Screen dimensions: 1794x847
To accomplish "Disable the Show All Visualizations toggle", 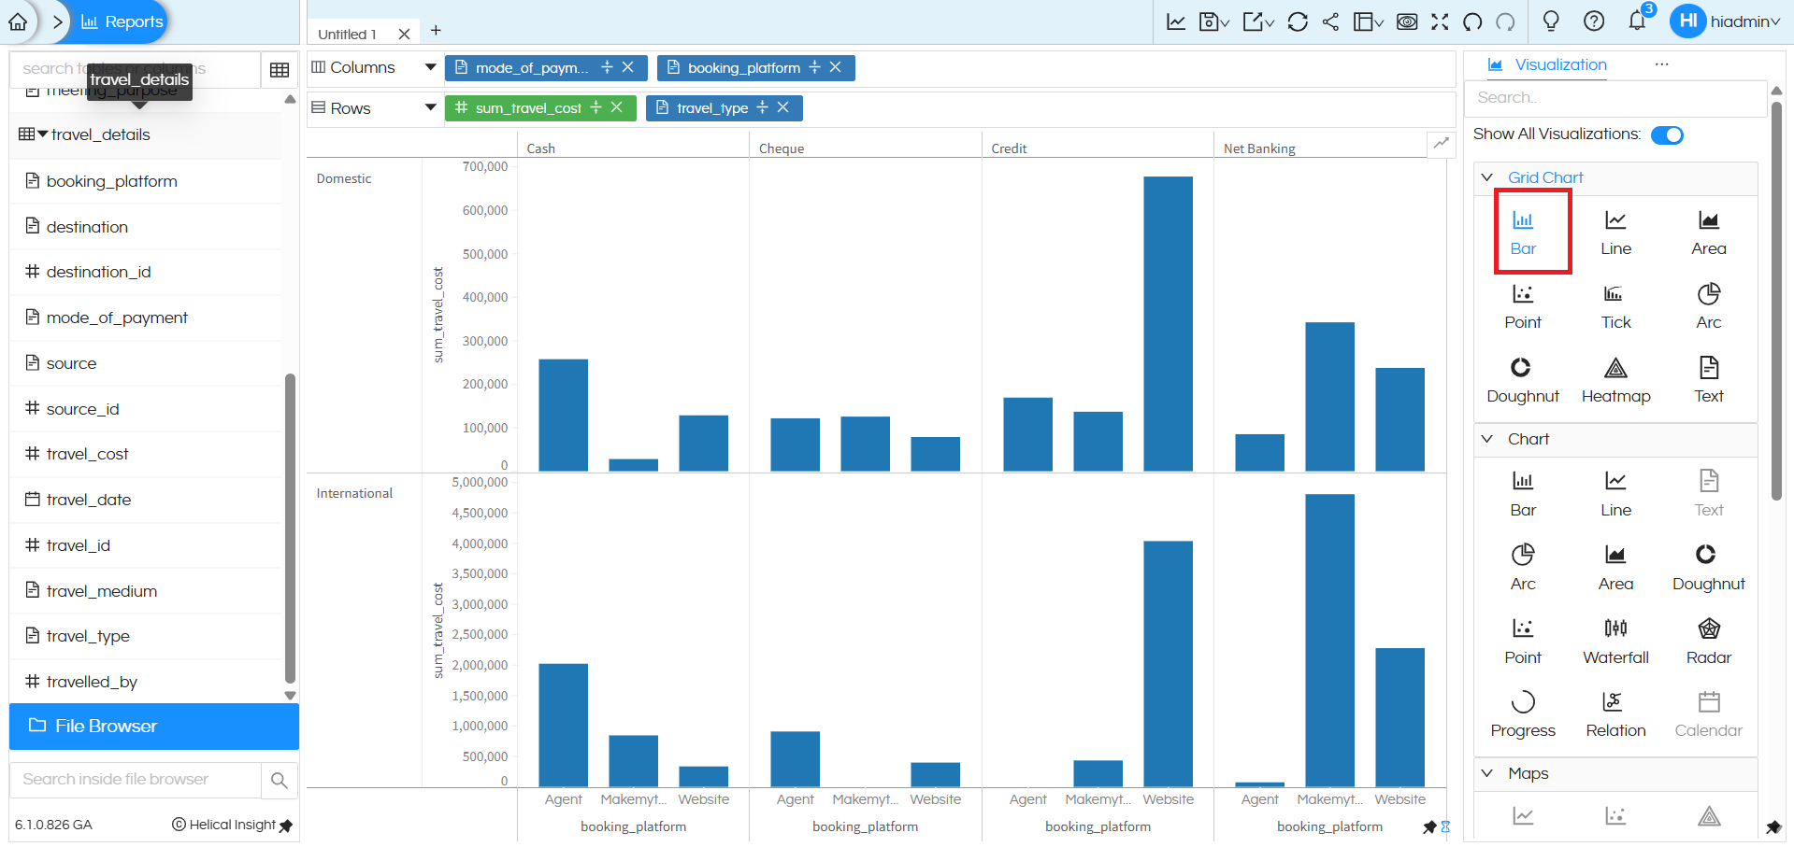I will tap(1667, 134).
